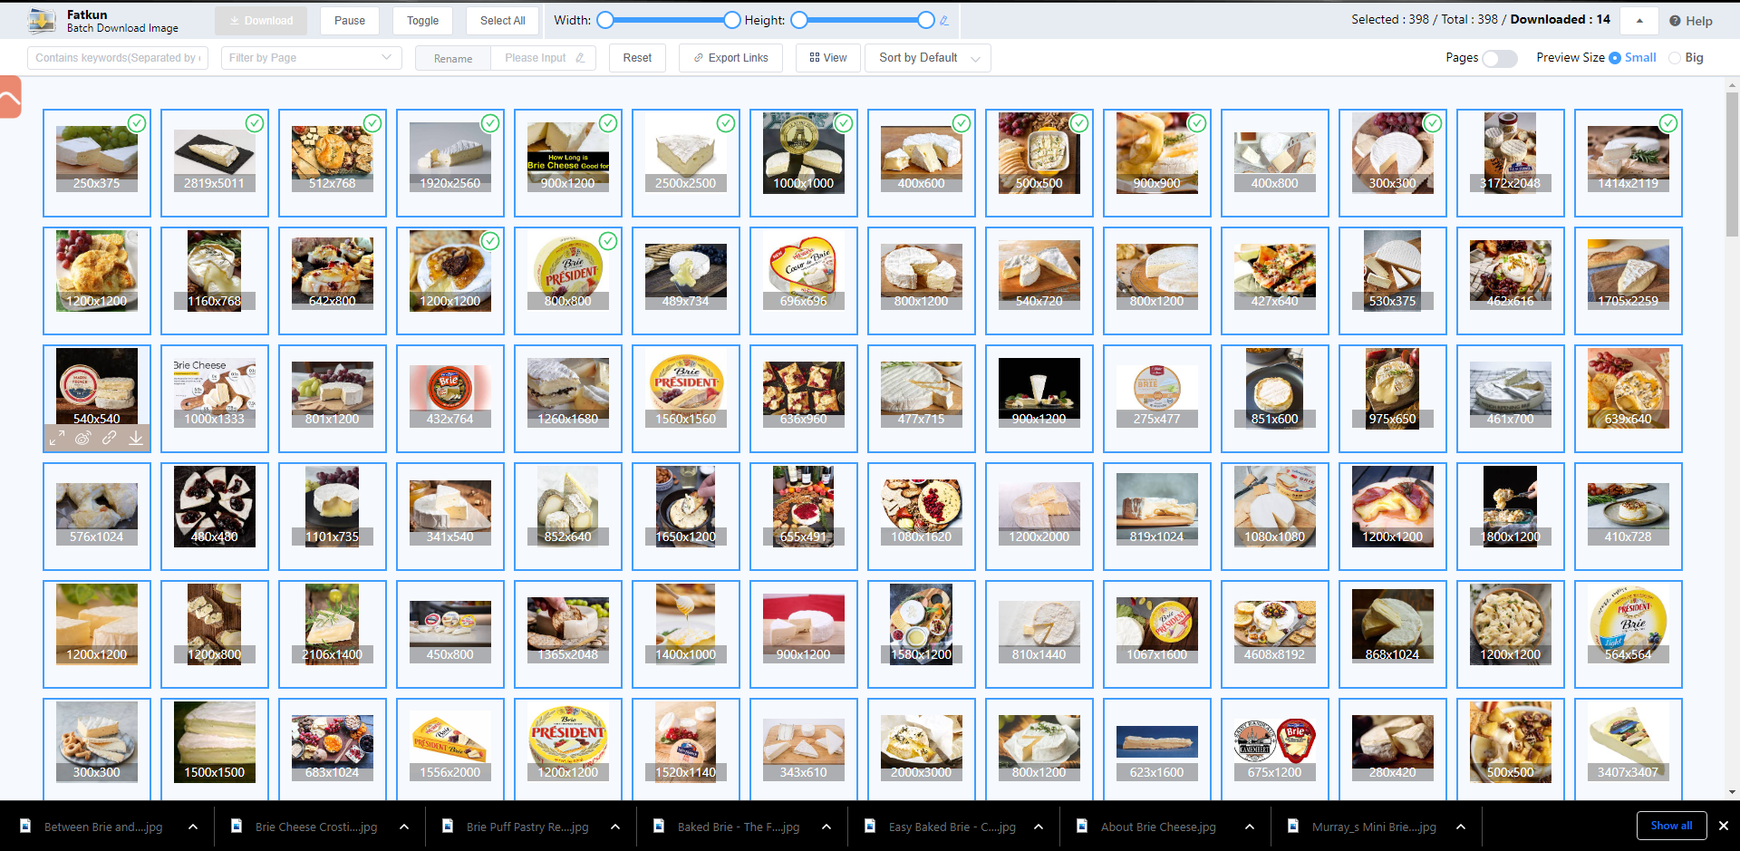This screenshot has height=851, width=1740.
Task: Open the downloaded file About Brie Cheese.jpg
Action: coord(1158,827)
